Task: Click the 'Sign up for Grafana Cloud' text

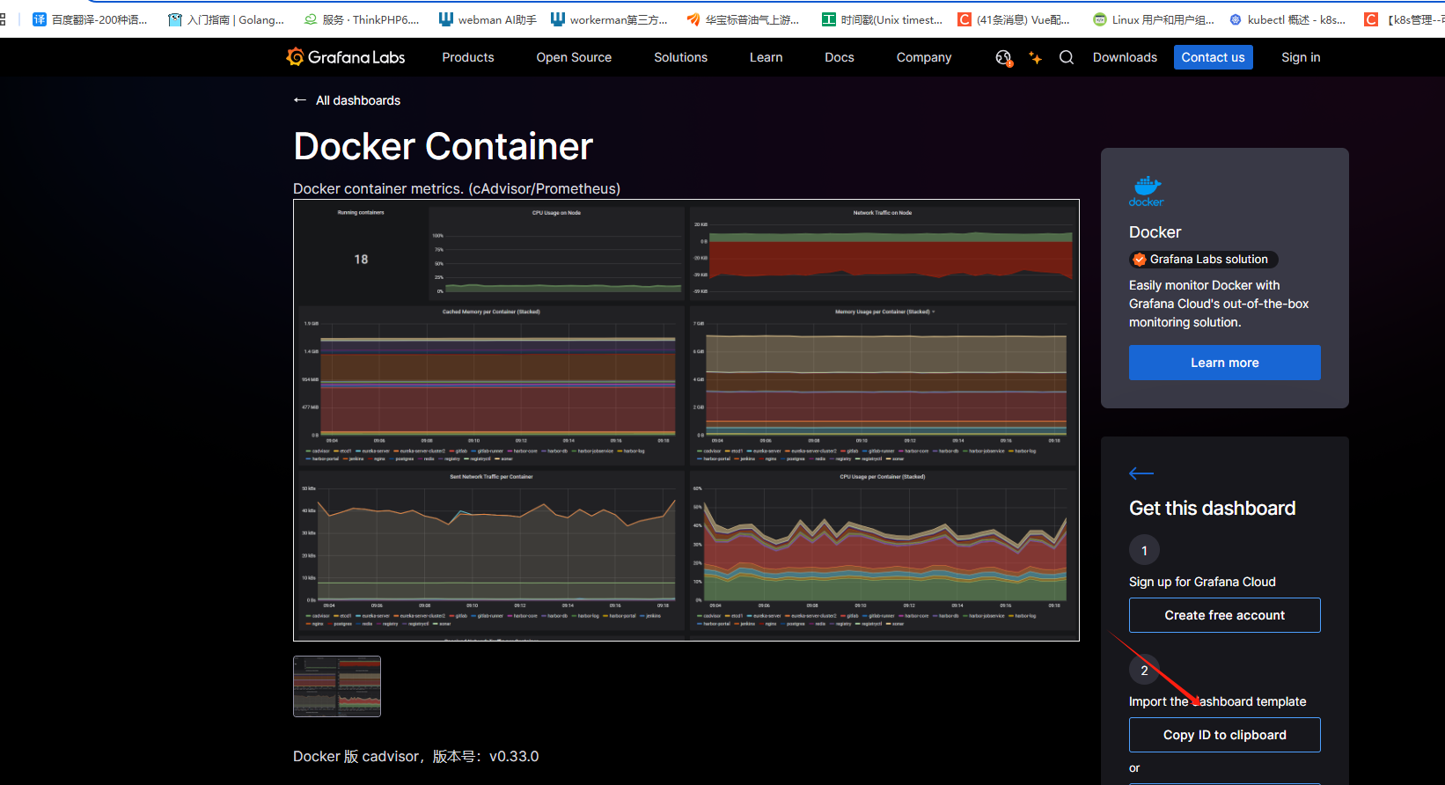Action: [x=1202, y=582]
